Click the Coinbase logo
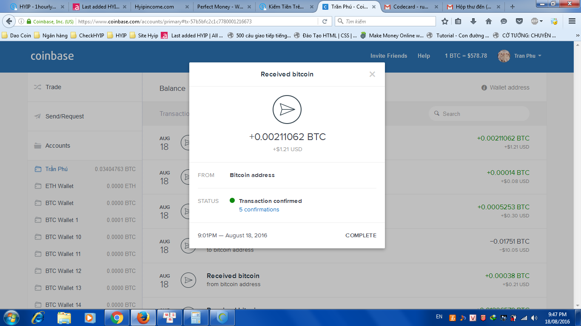The image size is (581, 326). click(52, 56)
